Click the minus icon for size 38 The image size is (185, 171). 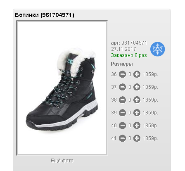click(x=122, y=100)
